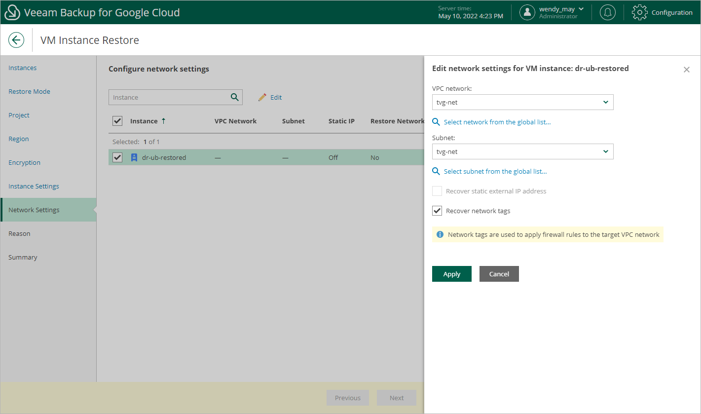Click the info icon in network tags note
701x414 pixels.
click(x=440, y=234)
